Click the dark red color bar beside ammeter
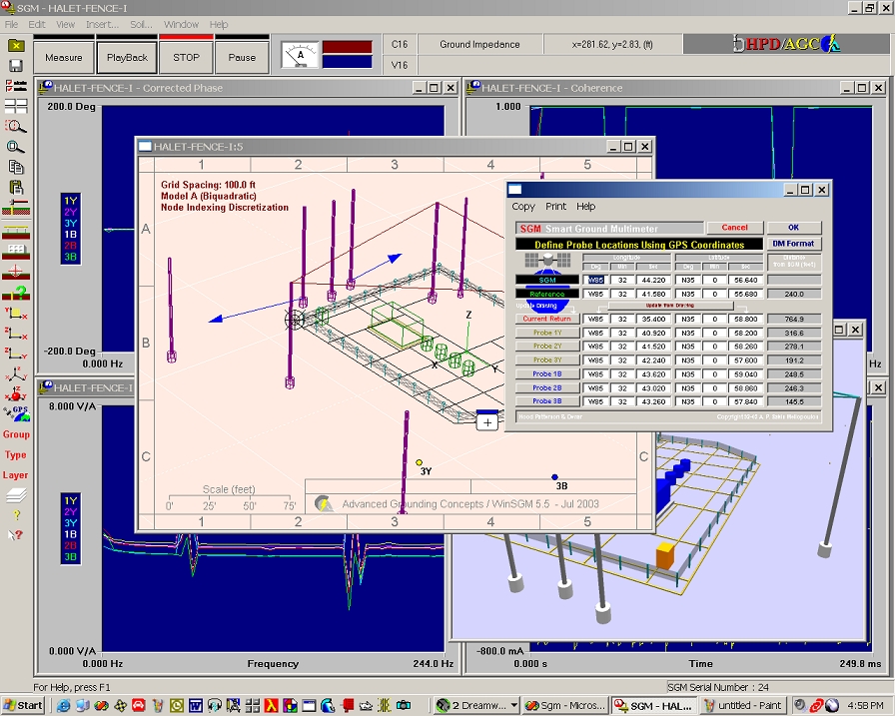The width and height of the screenshot is (895, 716). tap(347, 47)
